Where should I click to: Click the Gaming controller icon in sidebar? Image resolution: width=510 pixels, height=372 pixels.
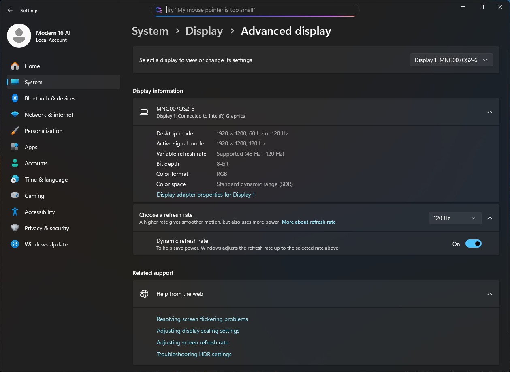pyautogui.click(x=15, y=195)
